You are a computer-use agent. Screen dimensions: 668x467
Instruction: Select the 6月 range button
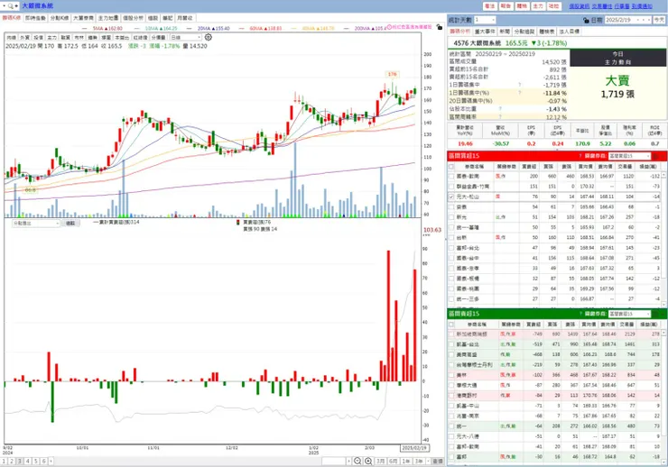[x=394, y=461]
